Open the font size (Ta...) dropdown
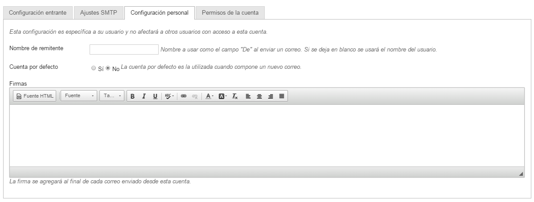This screenshot has height=202, width=534. tap(112, 96)
